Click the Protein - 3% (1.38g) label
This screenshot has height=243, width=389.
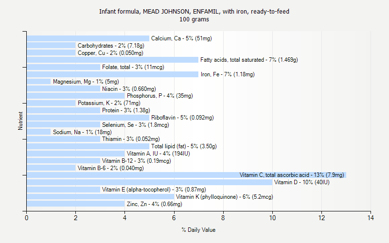(x=126, y=110)
